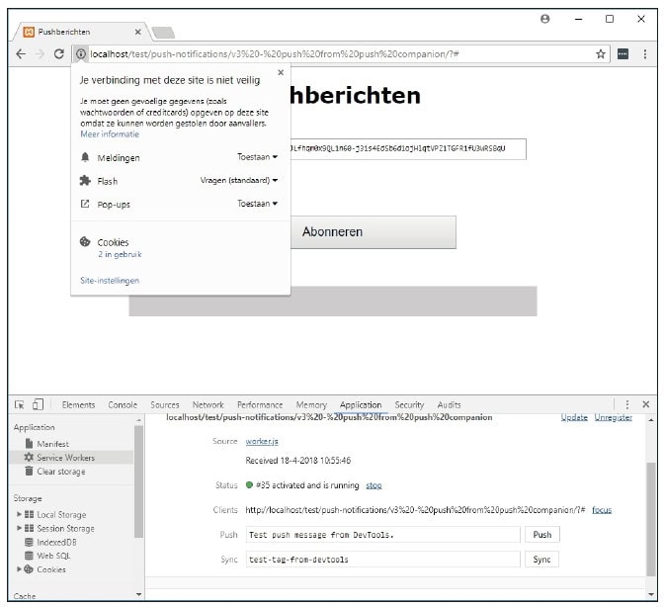Image resolution: width=665 pixels, height=607 pixels.
Task: Click the site info icon in address bar
Action: (81, 53)
